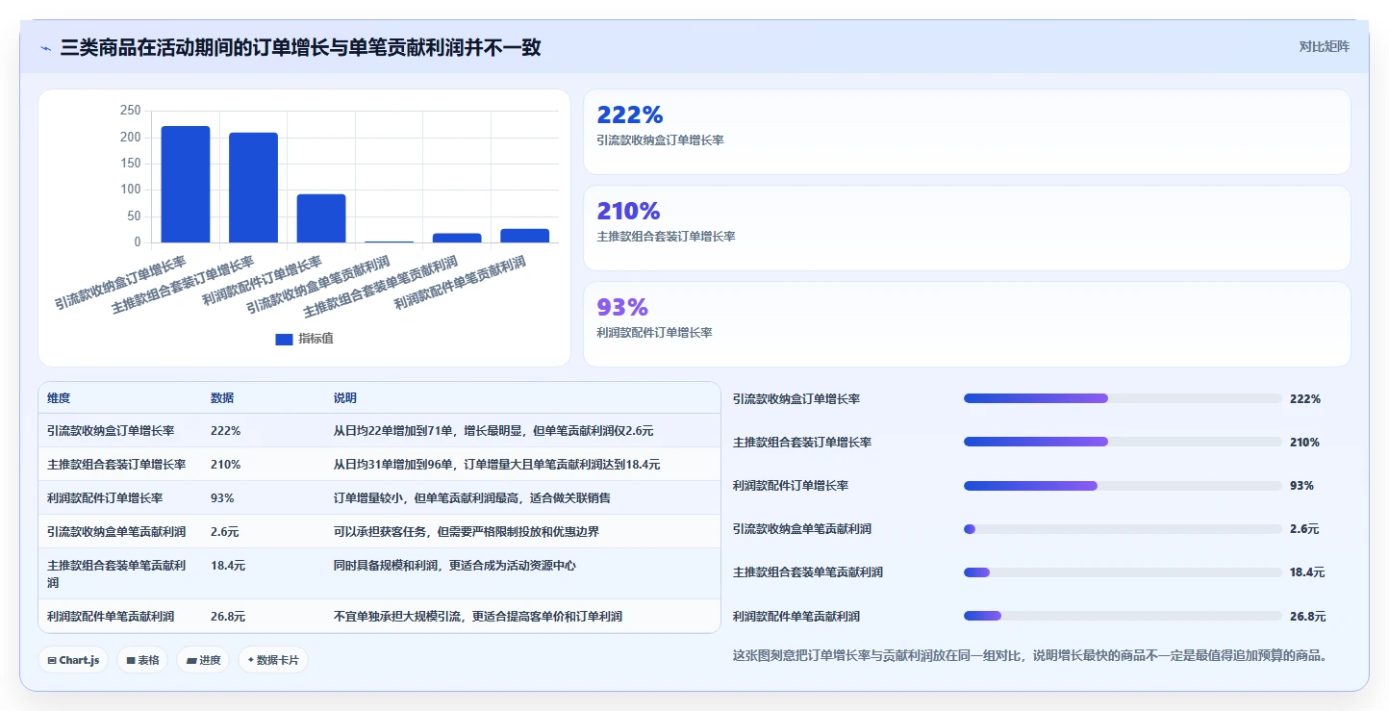Click the progress bar showing 210%

click(1123, 442)
